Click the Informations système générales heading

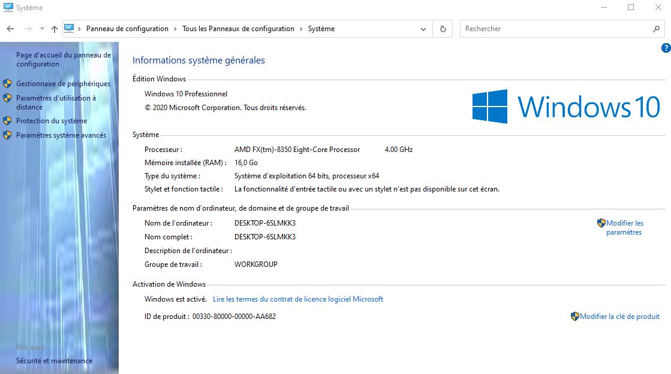(x=198, y=60)
